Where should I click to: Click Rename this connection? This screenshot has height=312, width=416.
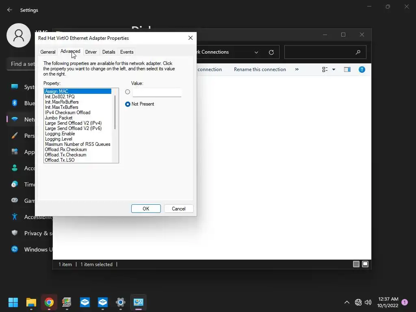pyautogui.click(x=260, y=69)
